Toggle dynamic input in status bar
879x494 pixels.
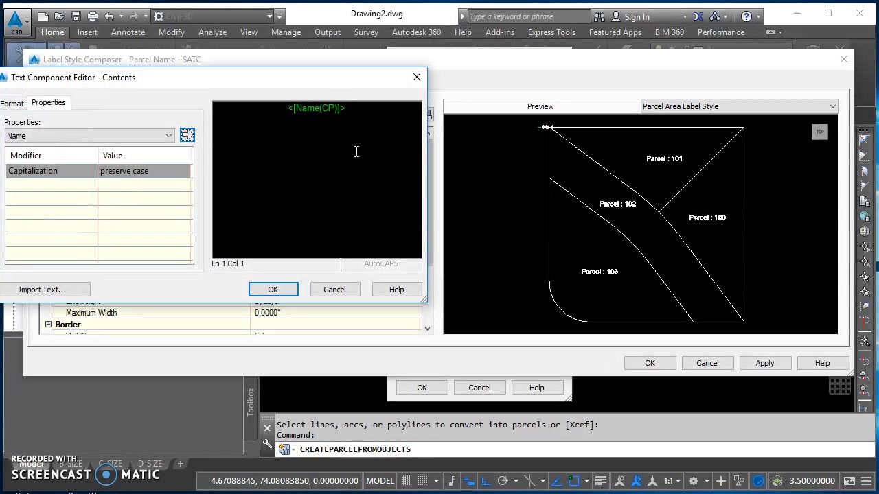click(469, 481)
